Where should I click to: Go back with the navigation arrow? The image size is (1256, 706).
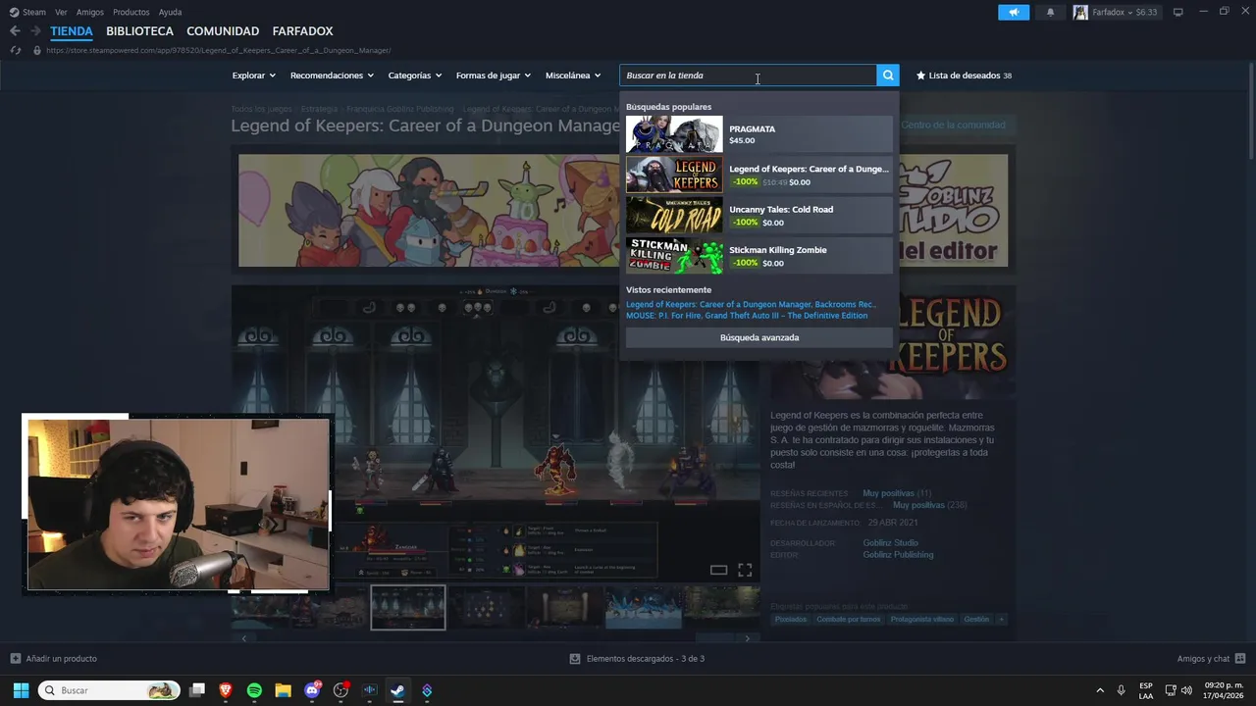pos(15,31)
